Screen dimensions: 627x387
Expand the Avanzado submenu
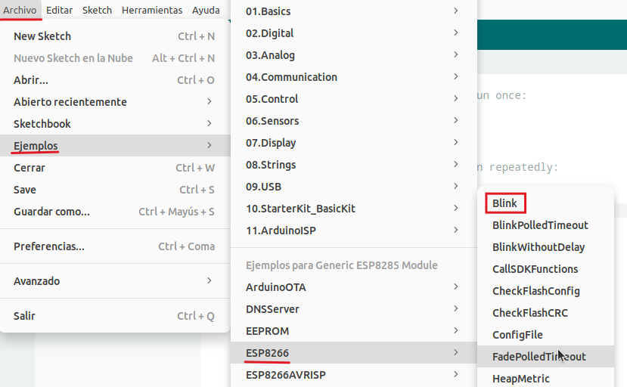click(x=115, y=281)
